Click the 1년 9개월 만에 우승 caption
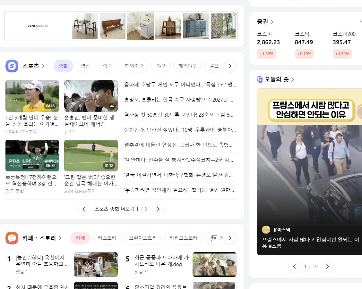The height and width of the screenshot is (289, 362). pos(32,121)
